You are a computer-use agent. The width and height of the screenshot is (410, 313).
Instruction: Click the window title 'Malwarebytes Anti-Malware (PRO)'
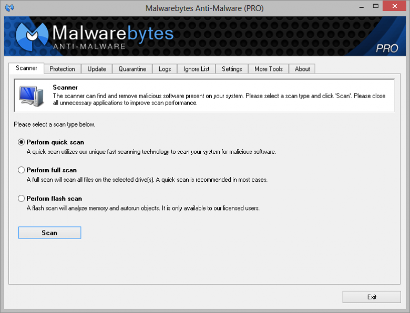click(x=204, y=8)
